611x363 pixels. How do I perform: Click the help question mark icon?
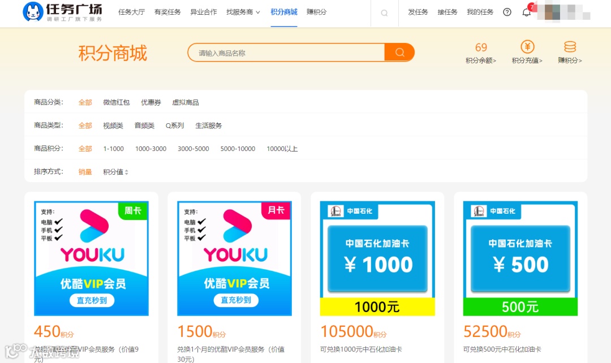[x=507, y=12]
